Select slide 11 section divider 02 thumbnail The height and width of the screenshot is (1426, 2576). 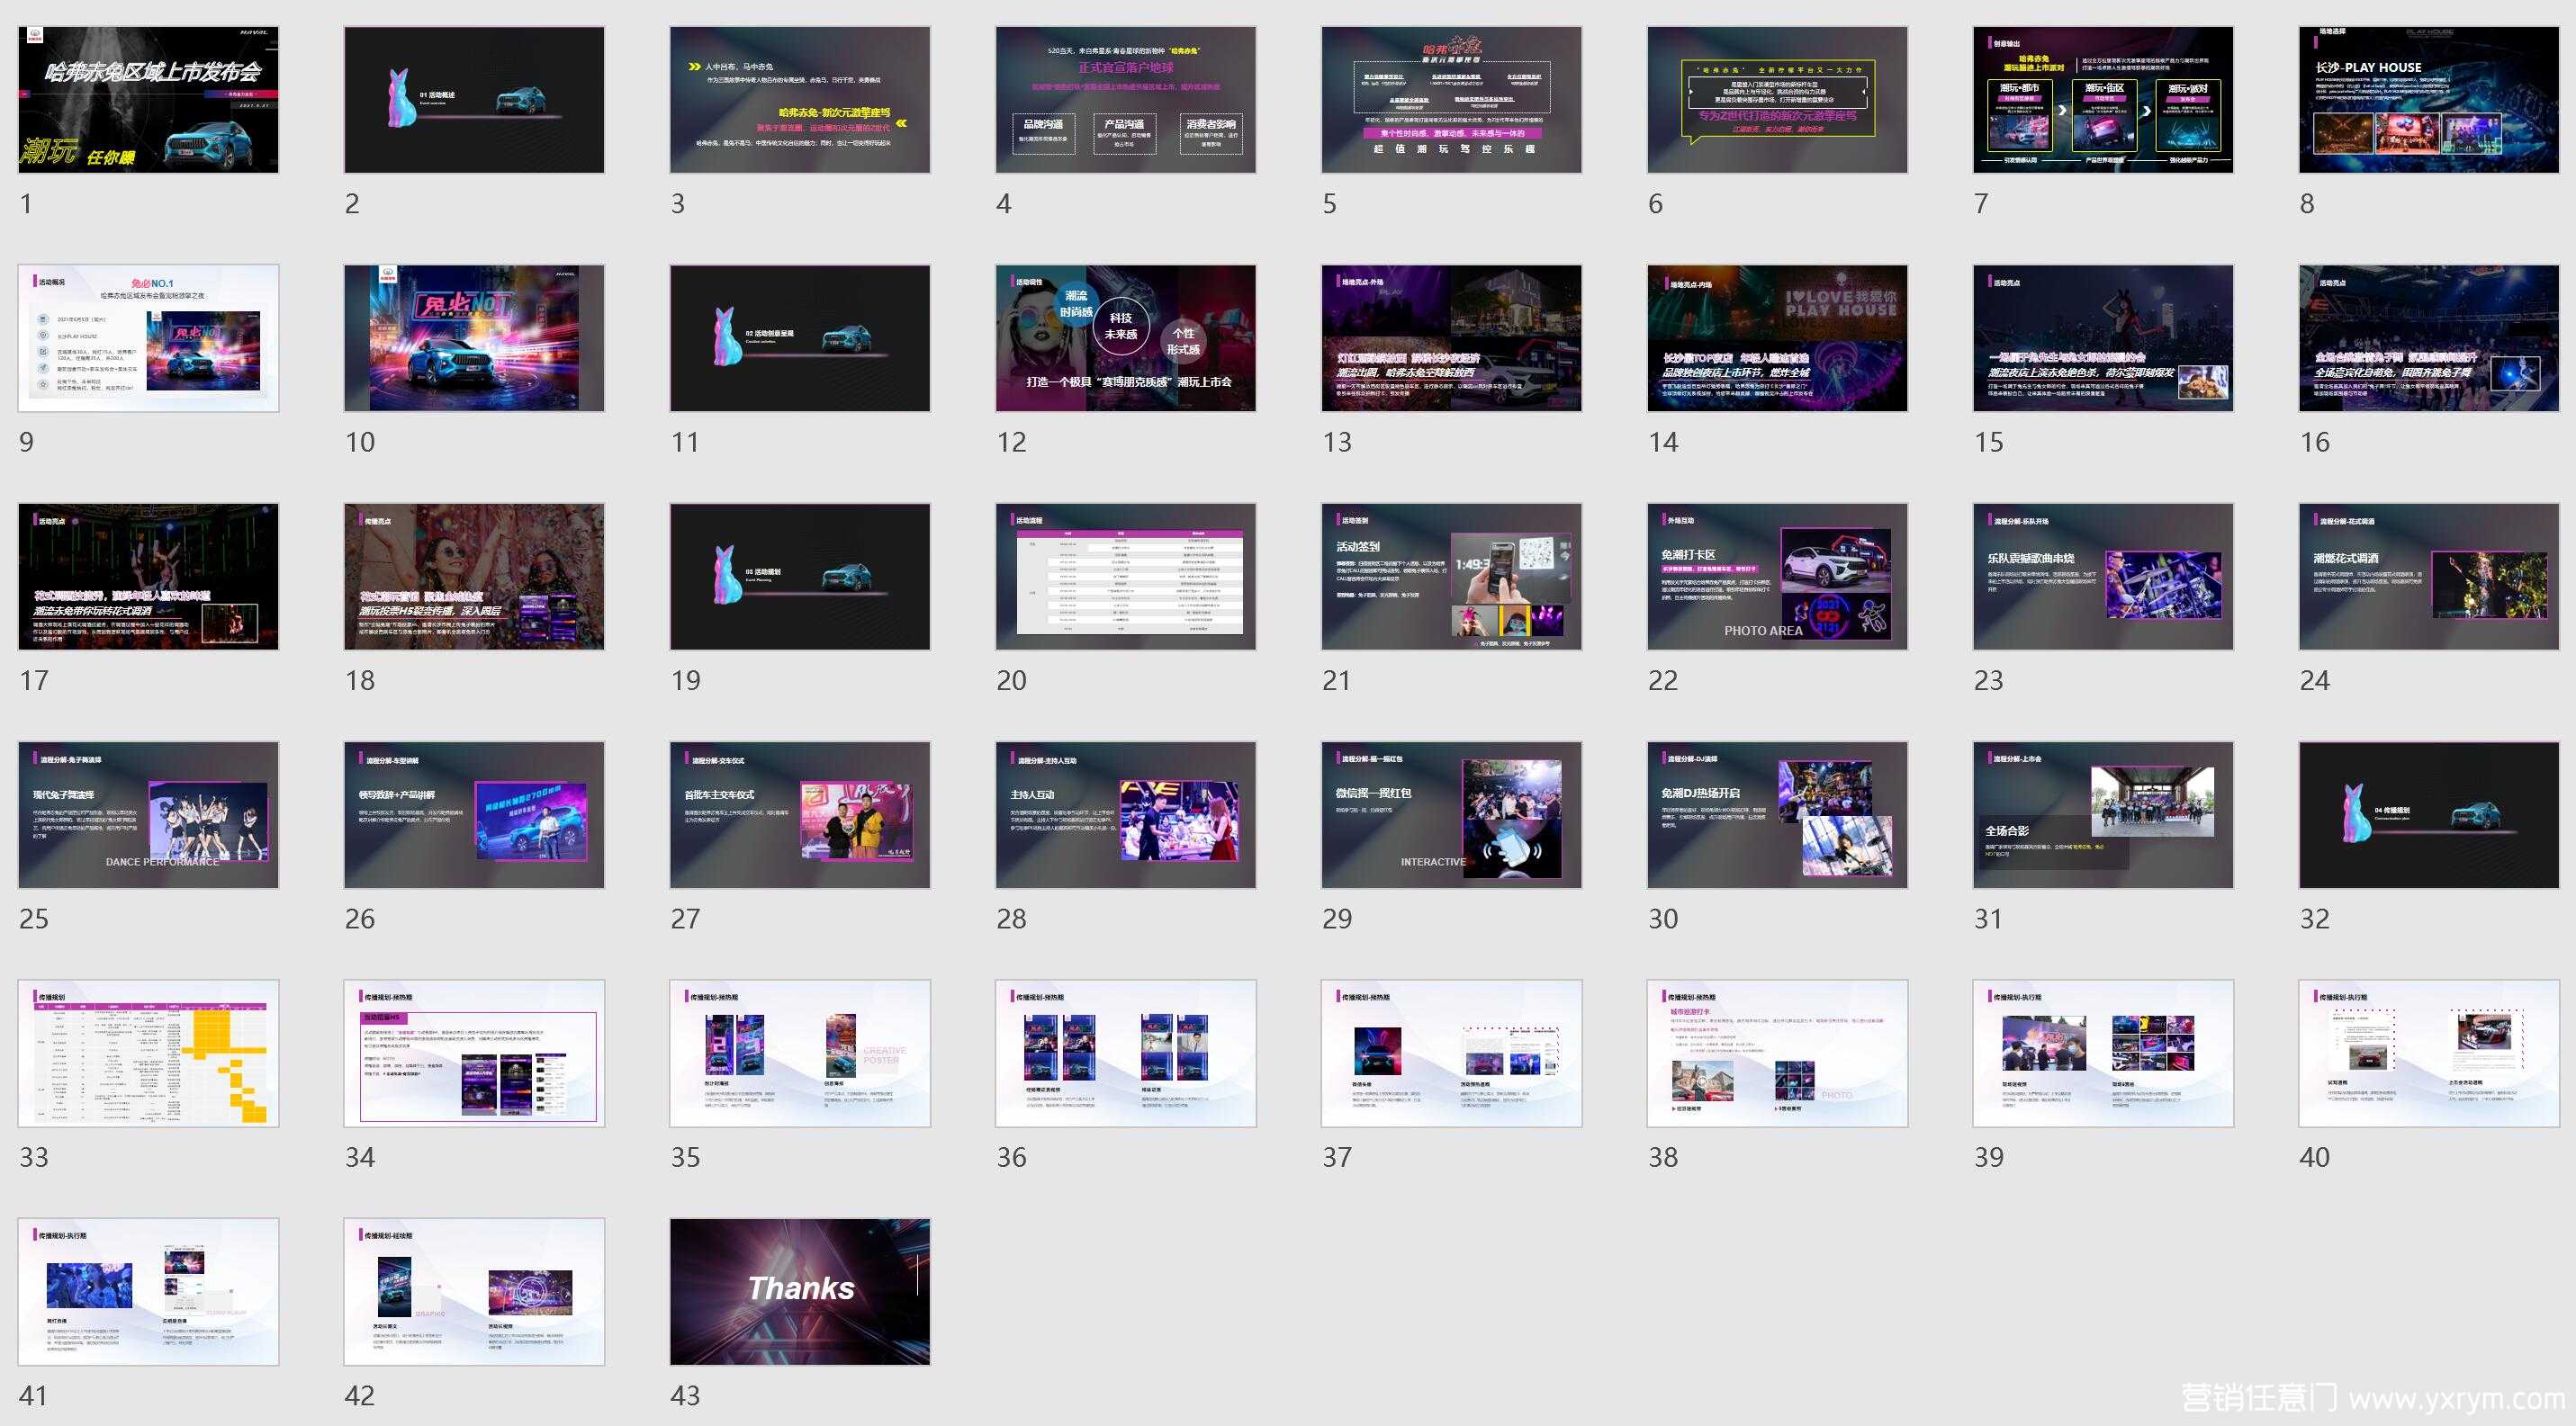tap(800, 337)
